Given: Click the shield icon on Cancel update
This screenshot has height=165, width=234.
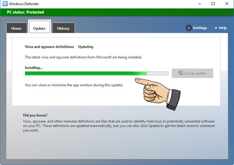Looking at the screenshot, I should coord(180,73).
